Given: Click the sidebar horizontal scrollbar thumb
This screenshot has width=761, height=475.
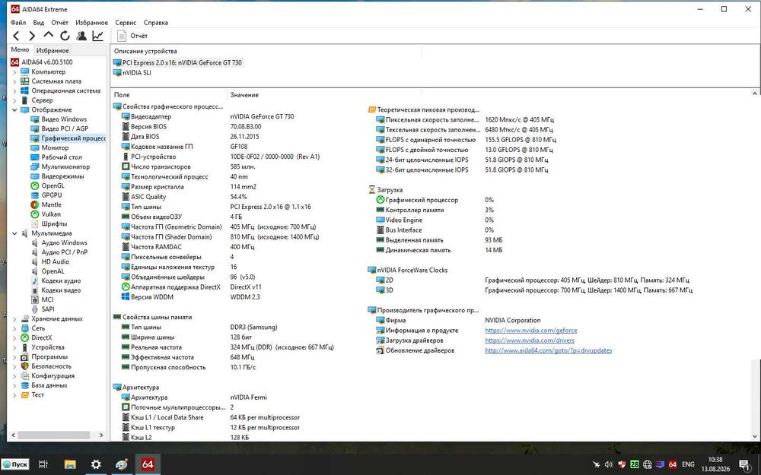Looking at the screenshot, I should (x=53, y=435).
